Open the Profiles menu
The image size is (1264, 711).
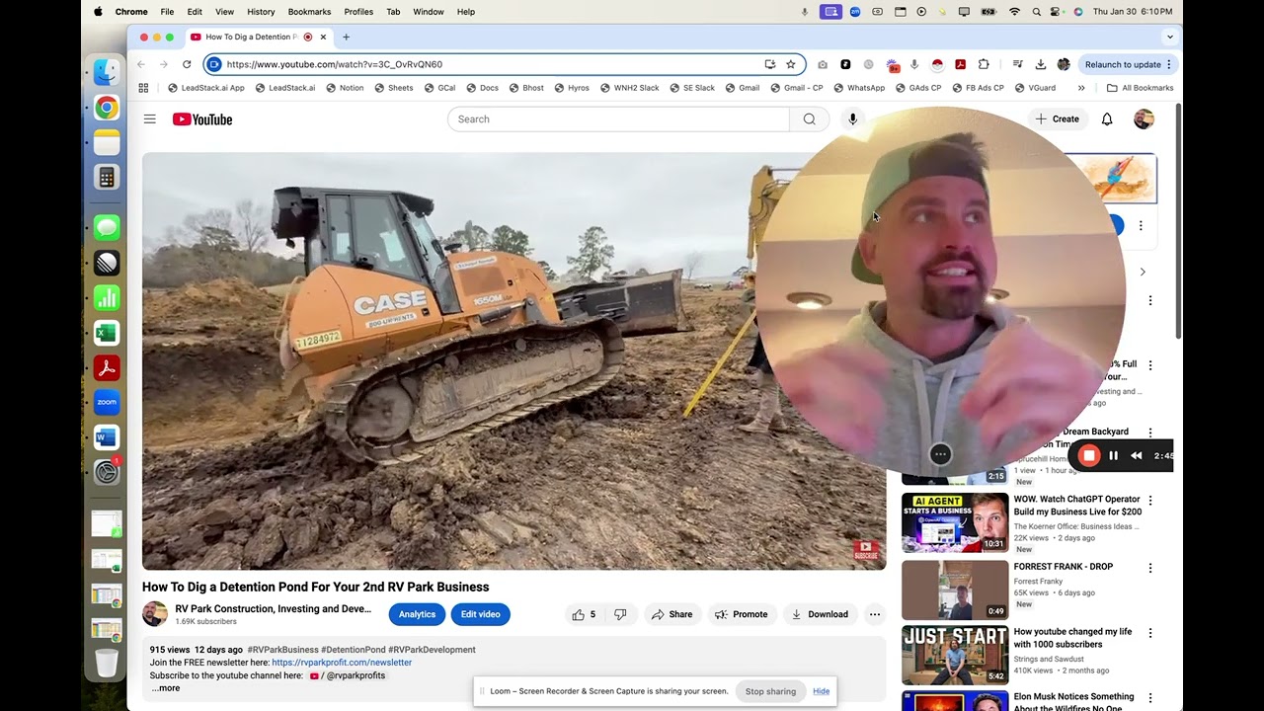click(358, 12)
